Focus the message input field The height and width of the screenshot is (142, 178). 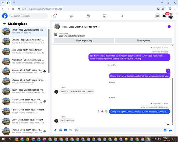119,130
